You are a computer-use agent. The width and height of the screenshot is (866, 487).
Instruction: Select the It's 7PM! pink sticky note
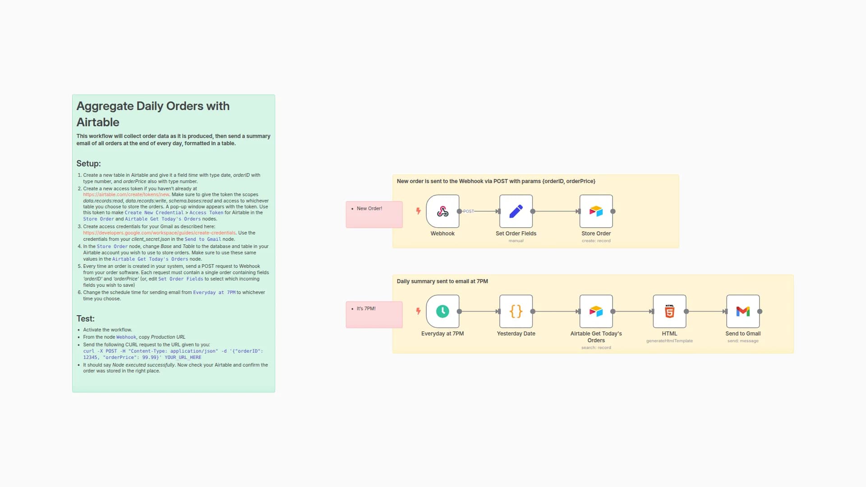point(374,314)
